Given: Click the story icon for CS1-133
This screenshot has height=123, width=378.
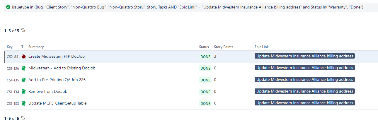Looking at the screenshot, I should (24, 103).
